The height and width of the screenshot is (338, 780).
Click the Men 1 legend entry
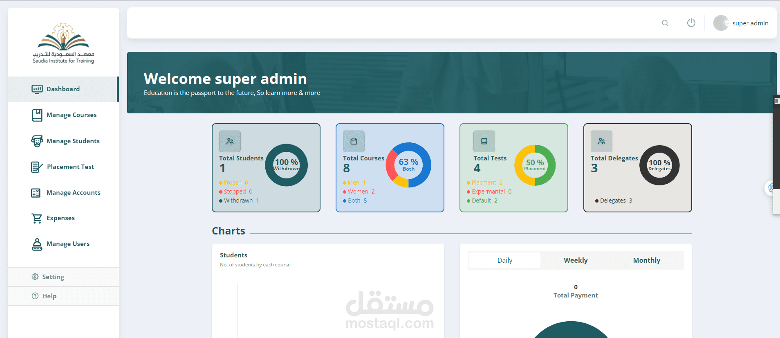[x=354, y=183]
